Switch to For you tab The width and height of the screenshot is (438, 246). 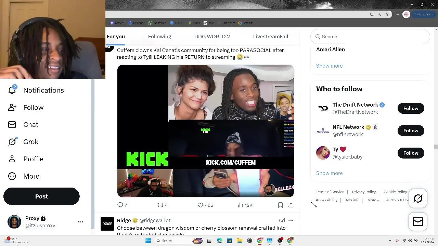tap(116, 37)
